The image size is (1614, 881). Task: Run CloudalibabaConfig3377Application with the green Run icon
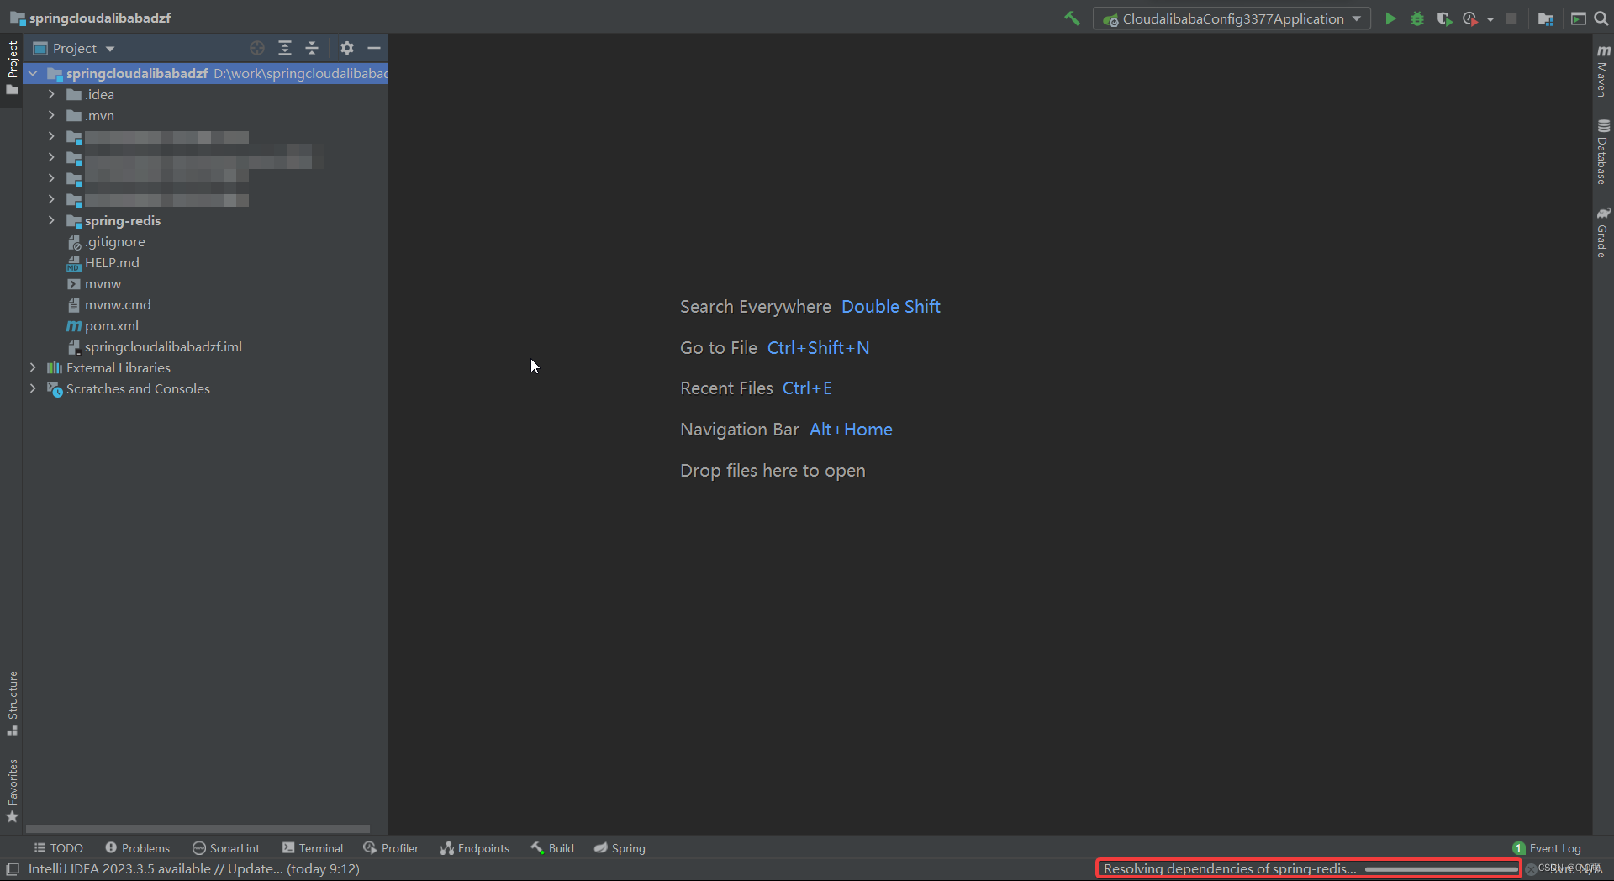(x=1391, y=18)
